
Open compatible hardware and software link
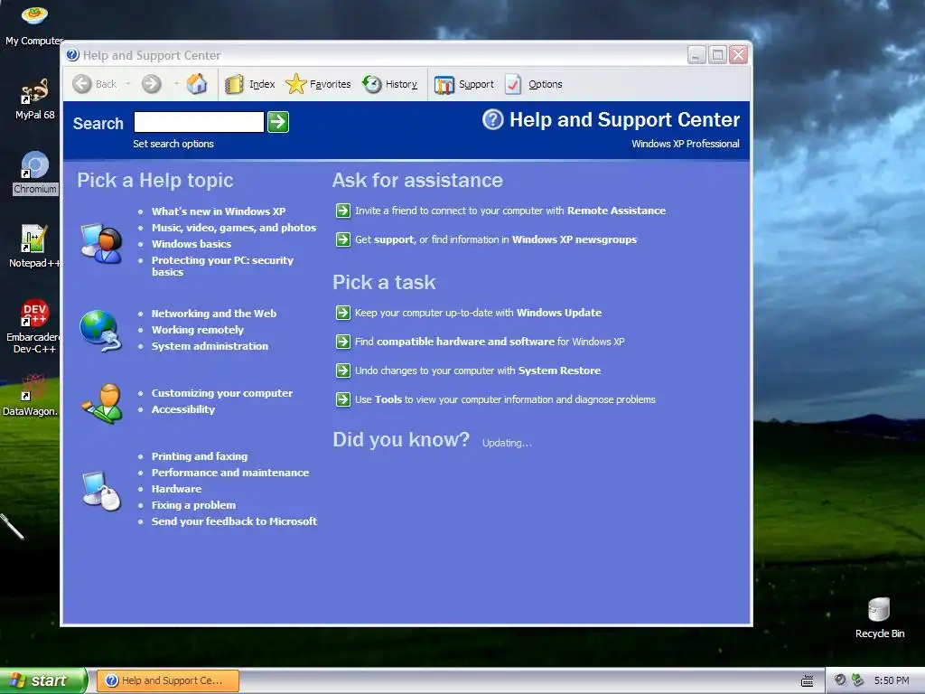click(x=490, y=342)
